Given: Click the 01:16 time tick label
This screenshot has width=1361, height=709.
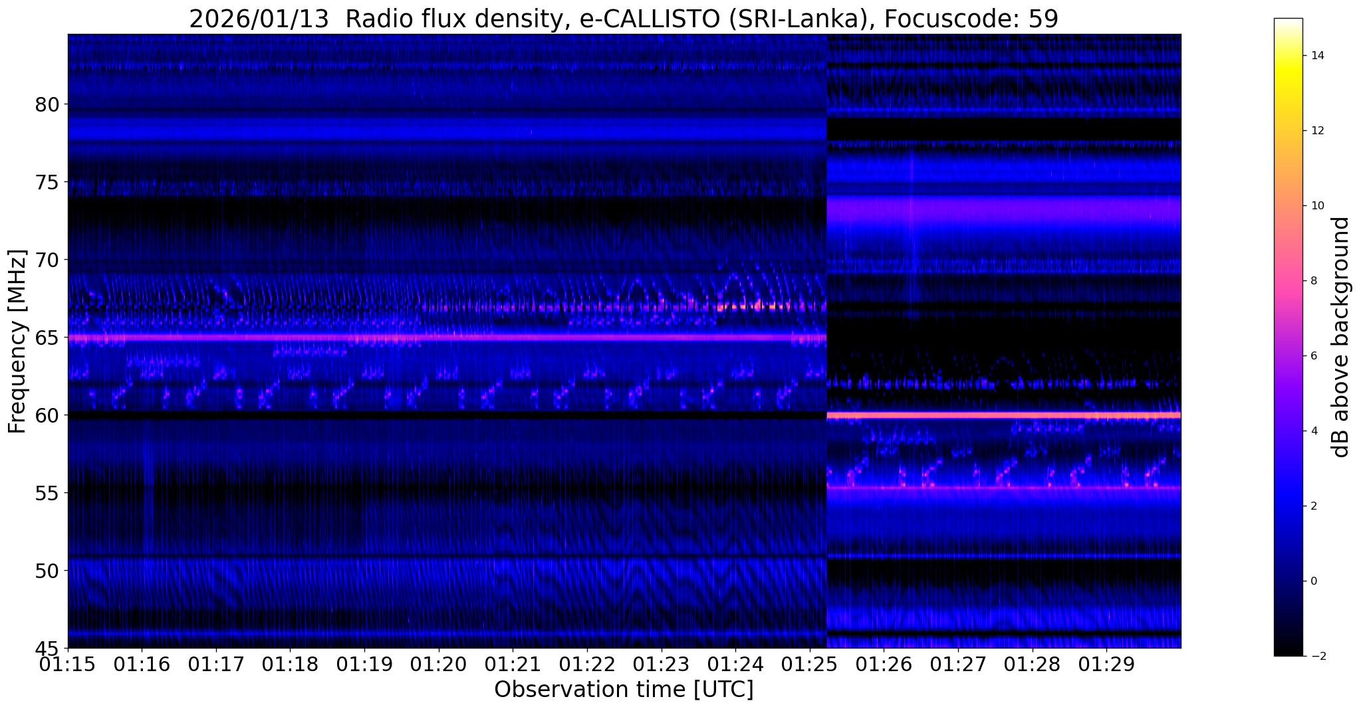Looking at the screenshot, I should (142, 665).
